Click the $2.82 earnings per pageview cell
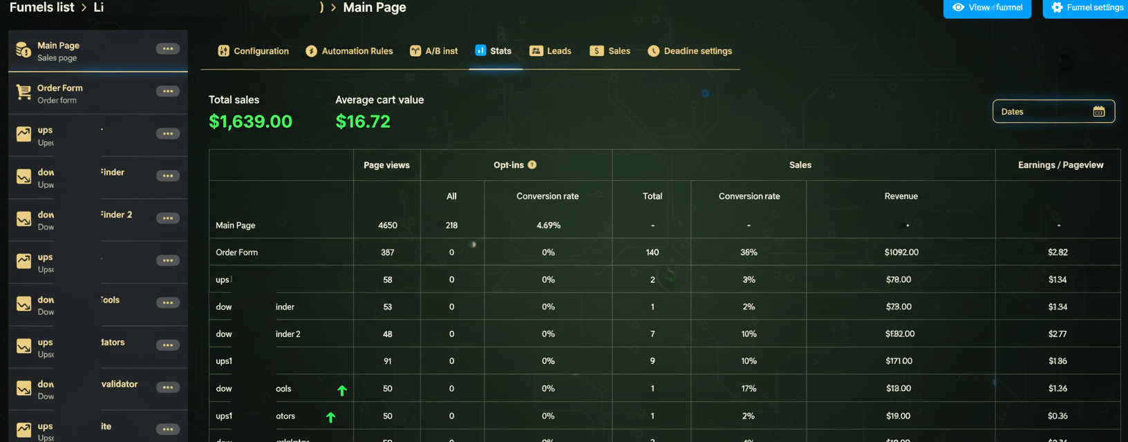 click(x=1057, y=253)
